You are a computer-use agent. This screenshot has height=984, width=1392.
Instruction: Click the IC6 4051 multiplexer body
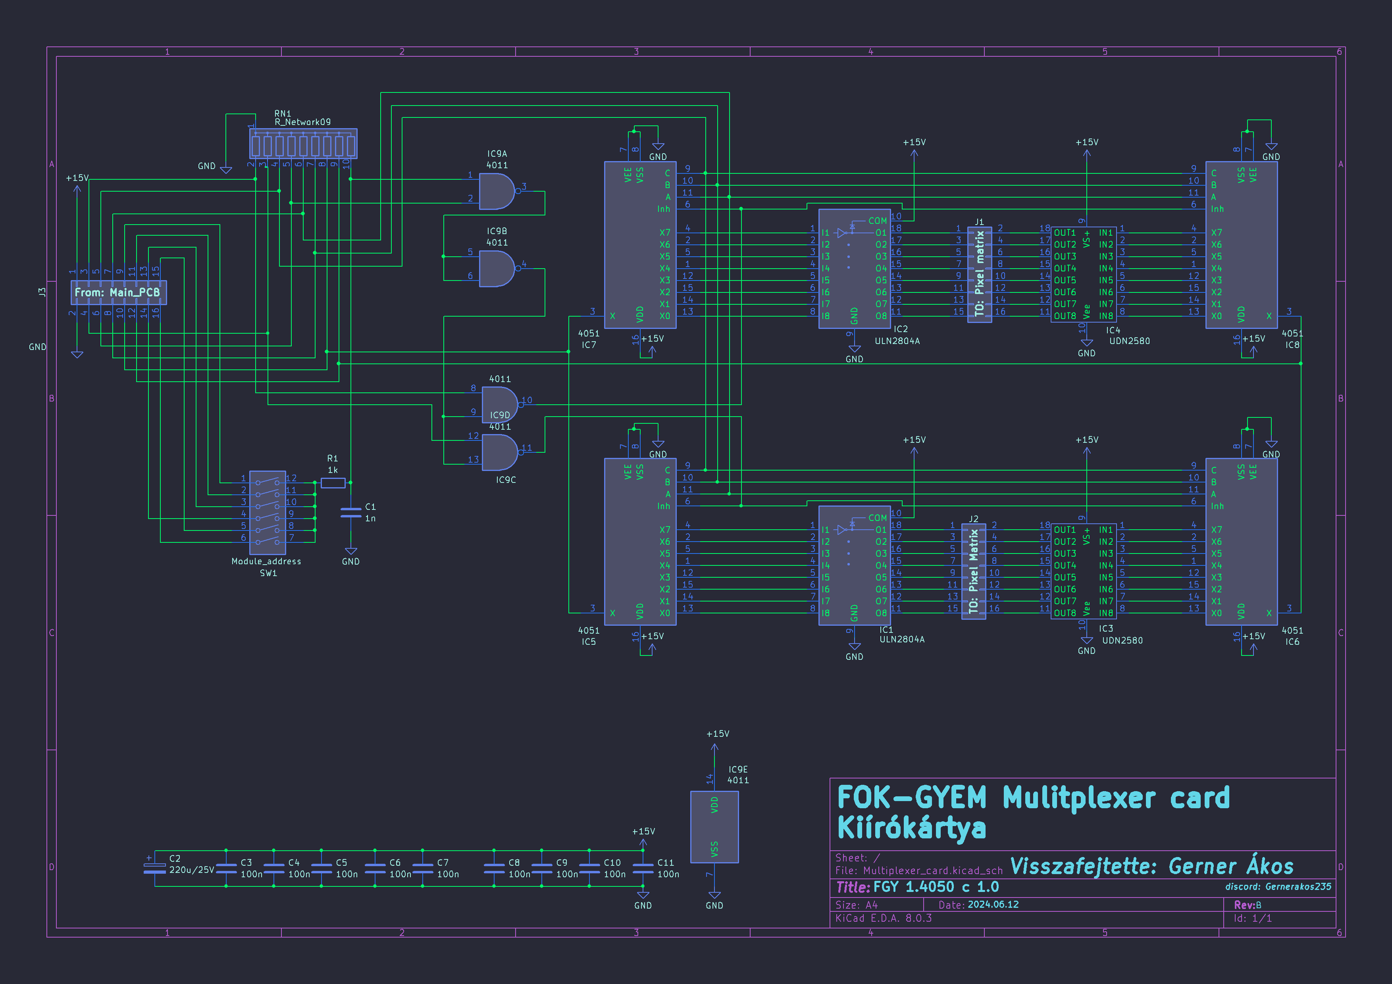point(1241,542)
